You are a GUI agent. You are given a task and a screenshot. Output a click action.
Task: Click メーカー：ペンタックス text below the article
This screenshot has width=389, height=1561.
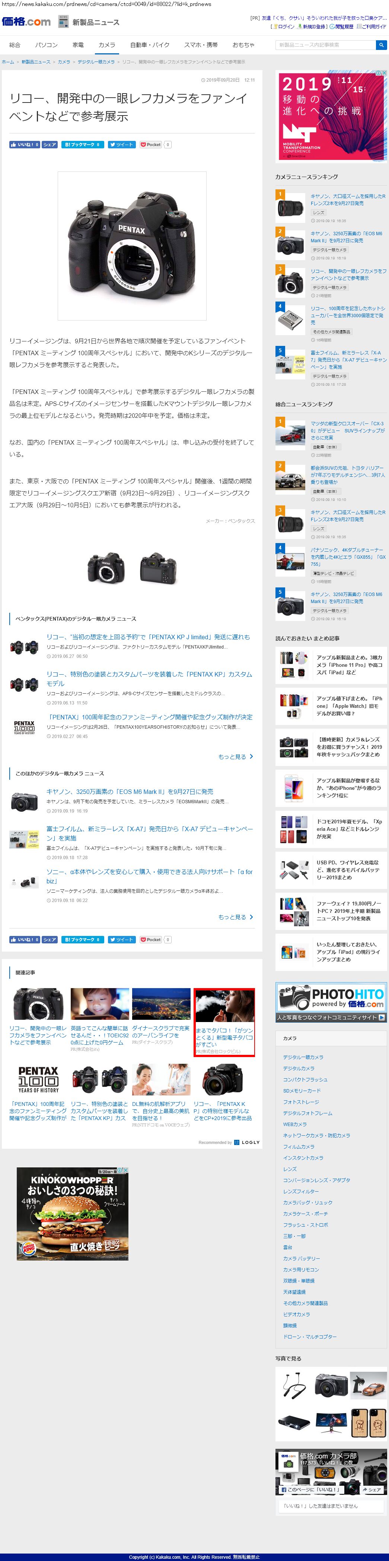[x=230, y=521]
